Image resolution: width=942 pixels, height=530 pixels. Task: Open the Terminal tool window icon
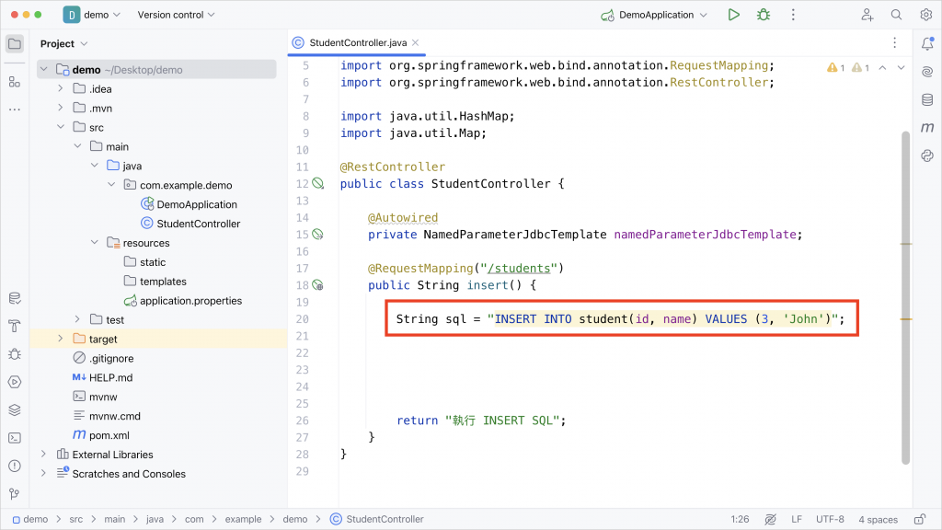click(x=15, y=438)
